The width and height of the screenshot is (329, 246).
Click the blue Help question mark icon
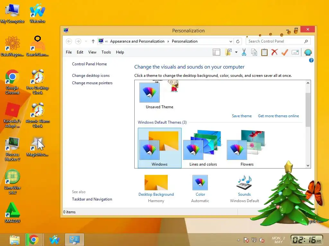pyautogui.click(x=311, y=60)
